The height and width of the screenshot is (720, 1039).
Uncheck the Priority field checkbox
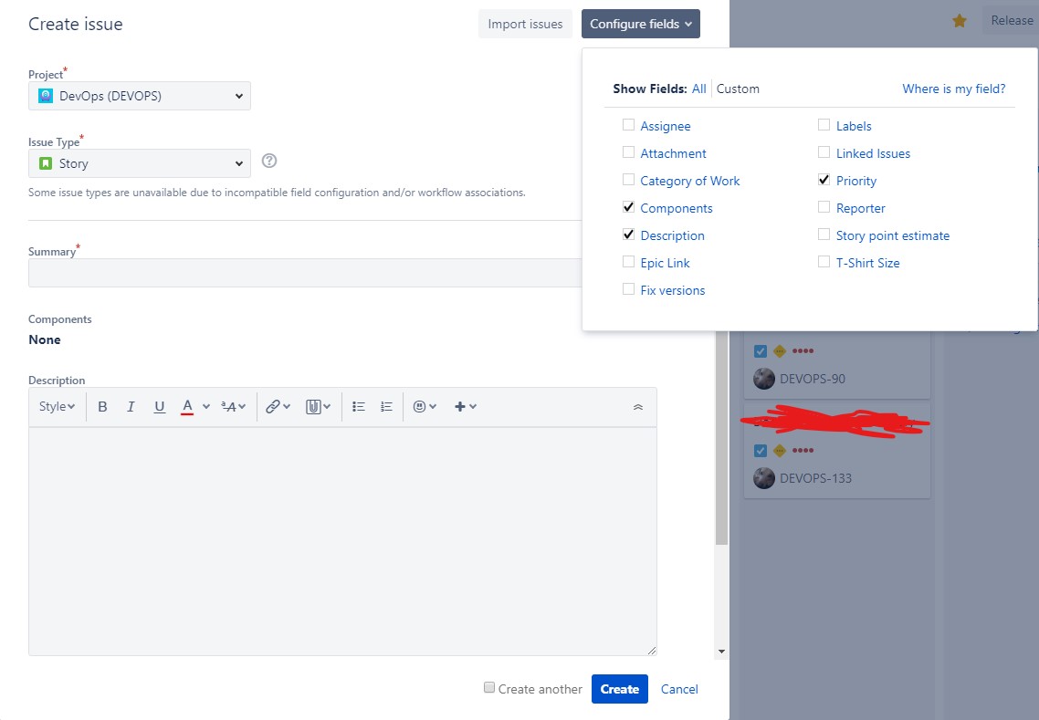[x=824, y=180]
